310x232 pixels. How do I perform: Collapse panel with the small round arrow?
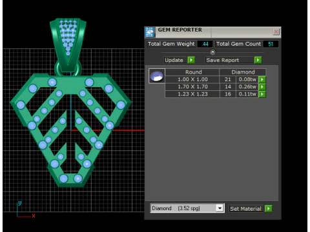212,52
